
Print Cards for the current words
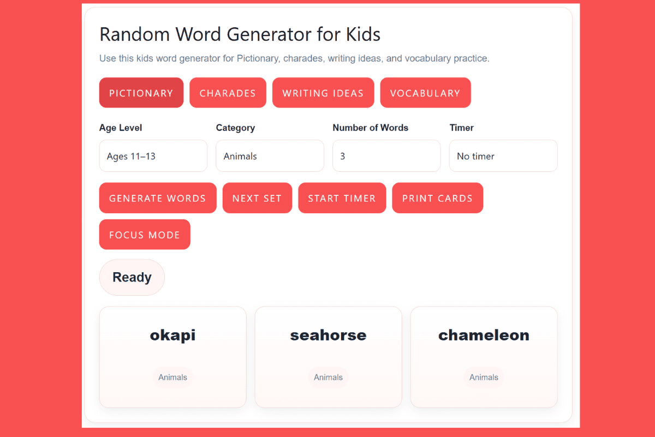437,198
